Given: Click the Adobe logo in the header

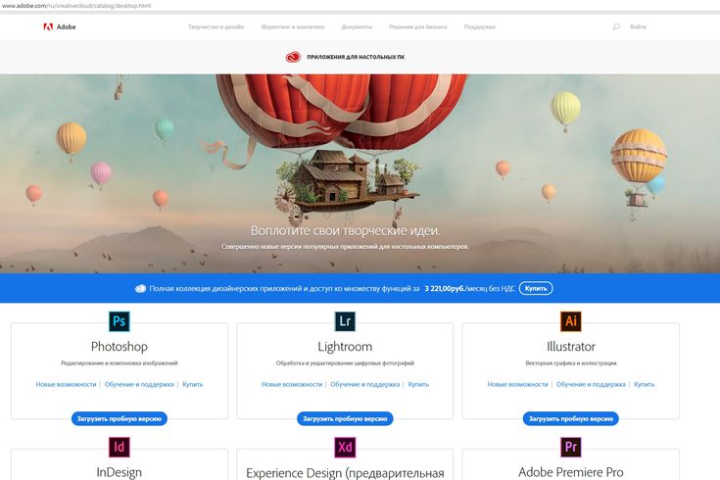Looking at the screenshot, I should (x=59, y=26).
